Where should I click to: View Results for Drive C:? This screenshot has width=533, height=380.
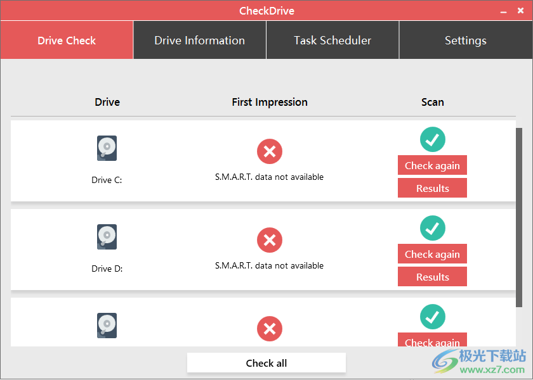point(432,188)
